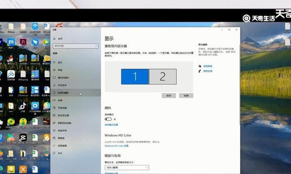This screenshot has width=291, height=174.
Task: Select the UDown.rar archive on desktop
Action: [23, 90]
